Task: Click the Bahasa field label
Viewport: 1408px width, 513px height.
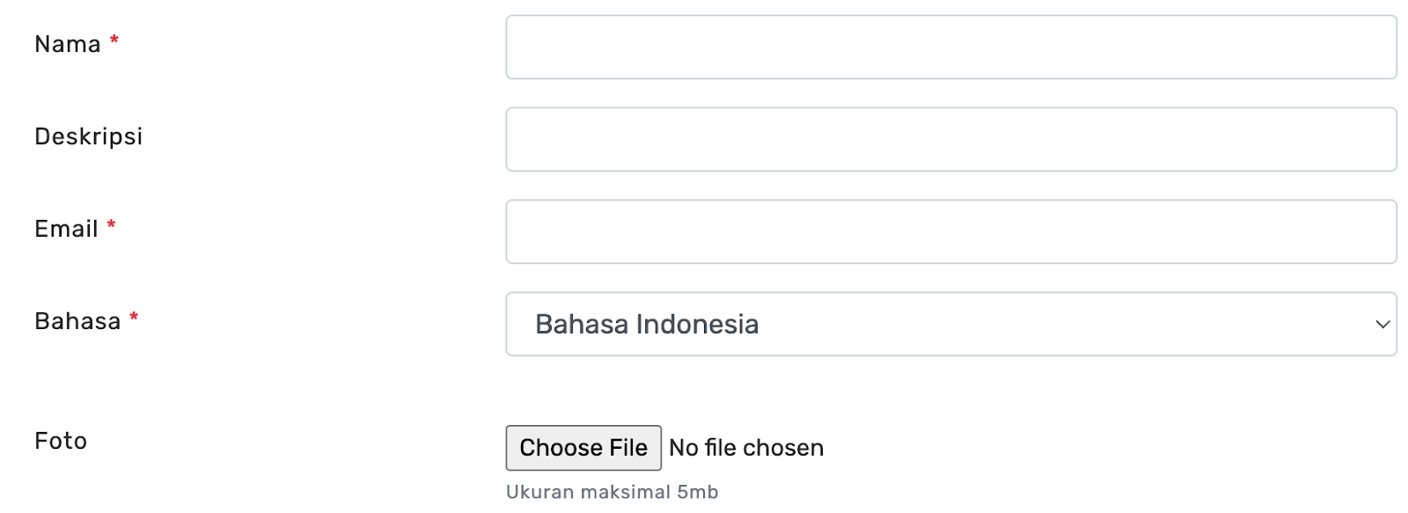Action: (77, 322)
